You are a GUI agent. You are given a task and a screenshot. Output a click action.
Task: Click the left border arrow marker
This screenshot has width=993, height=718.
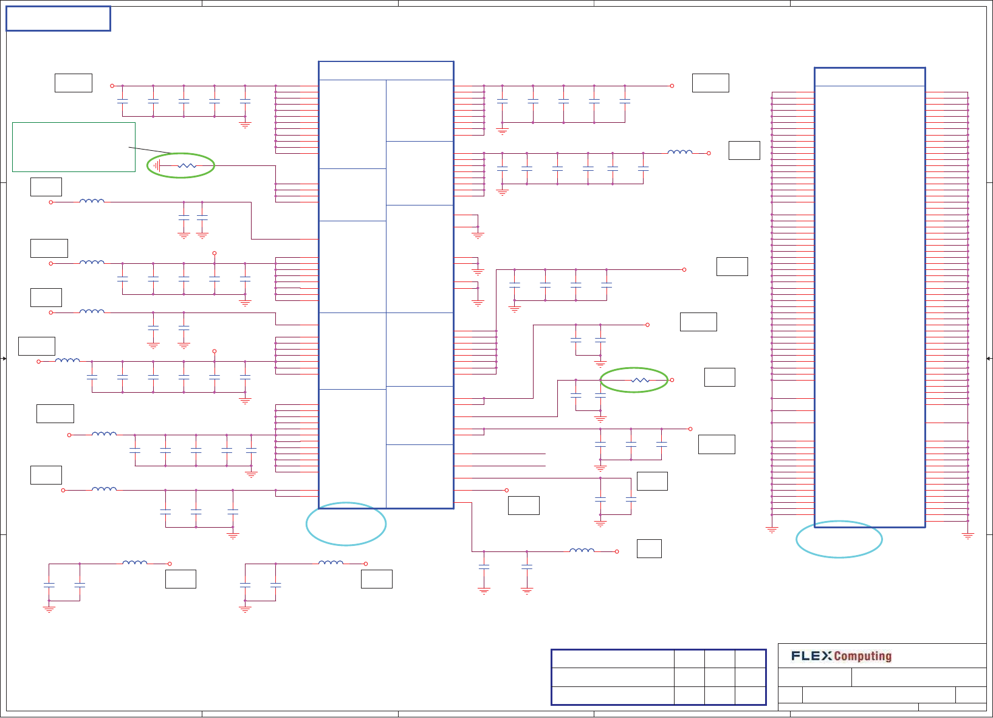click(4, 359)
